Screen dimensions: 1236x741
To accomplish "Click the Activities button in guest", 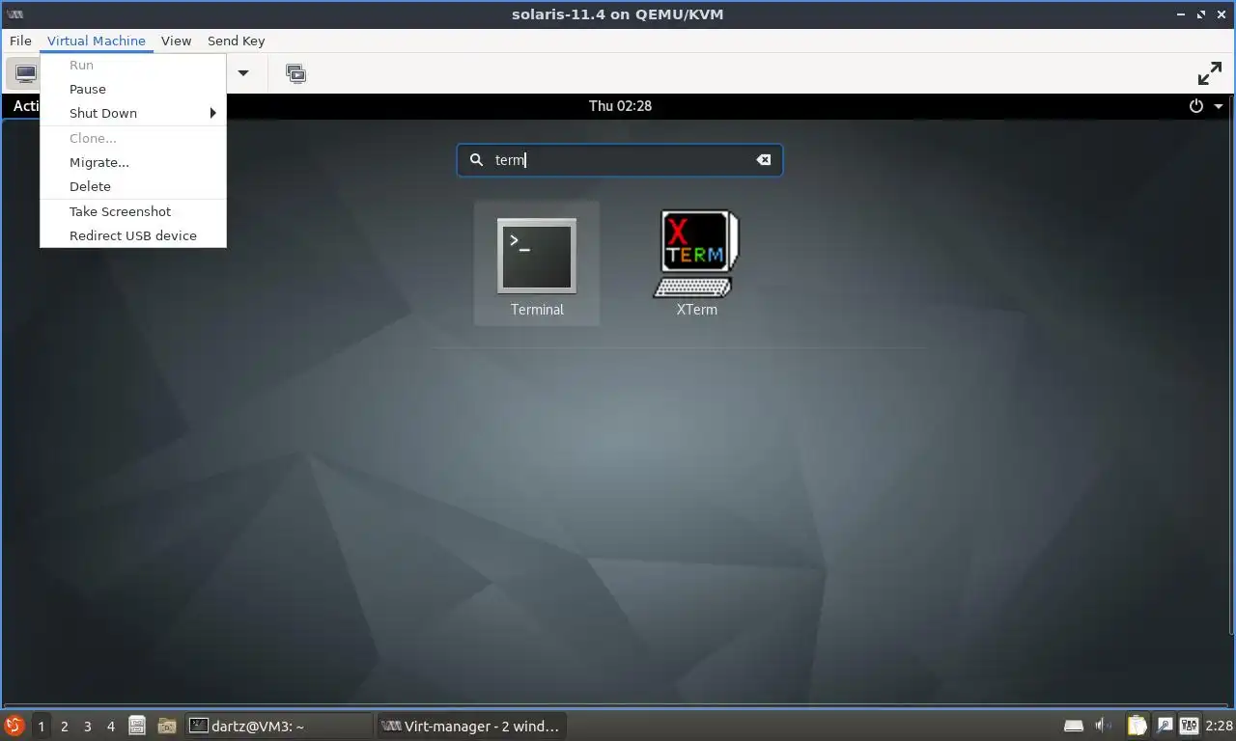I will (25, 106).
